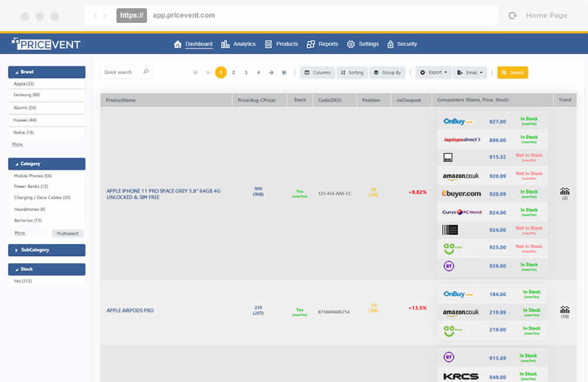Screen dimensions: 588x382
Task: Click the browser reload icon
Action: pyautogui.click(x=513, y=15)
